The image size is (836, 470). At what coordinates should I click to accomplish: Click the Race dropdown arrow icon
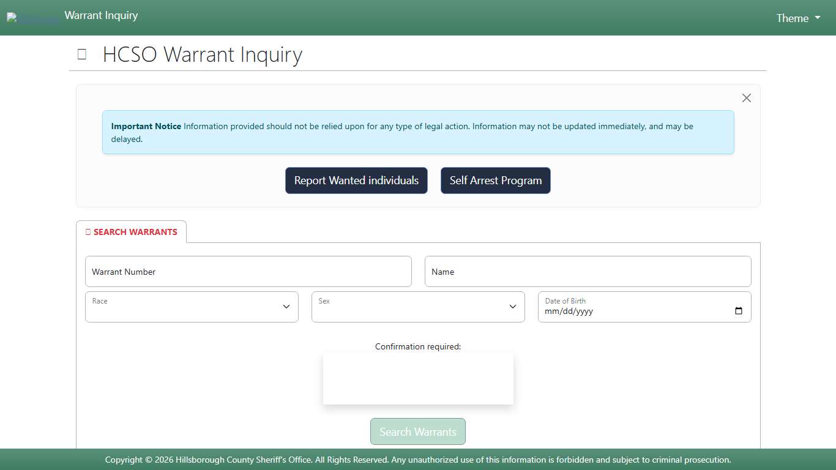click(x=286, y=307)
